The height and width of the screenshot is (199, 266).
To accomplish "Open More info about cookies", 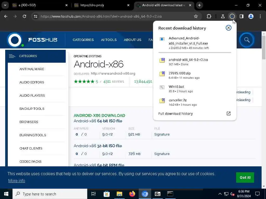I will click(x=17, y=181).
